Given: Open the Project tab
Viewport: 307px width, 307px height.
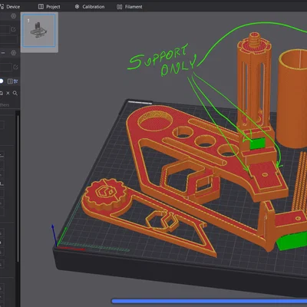Looking at the screenshot, I should pos(49,7).
